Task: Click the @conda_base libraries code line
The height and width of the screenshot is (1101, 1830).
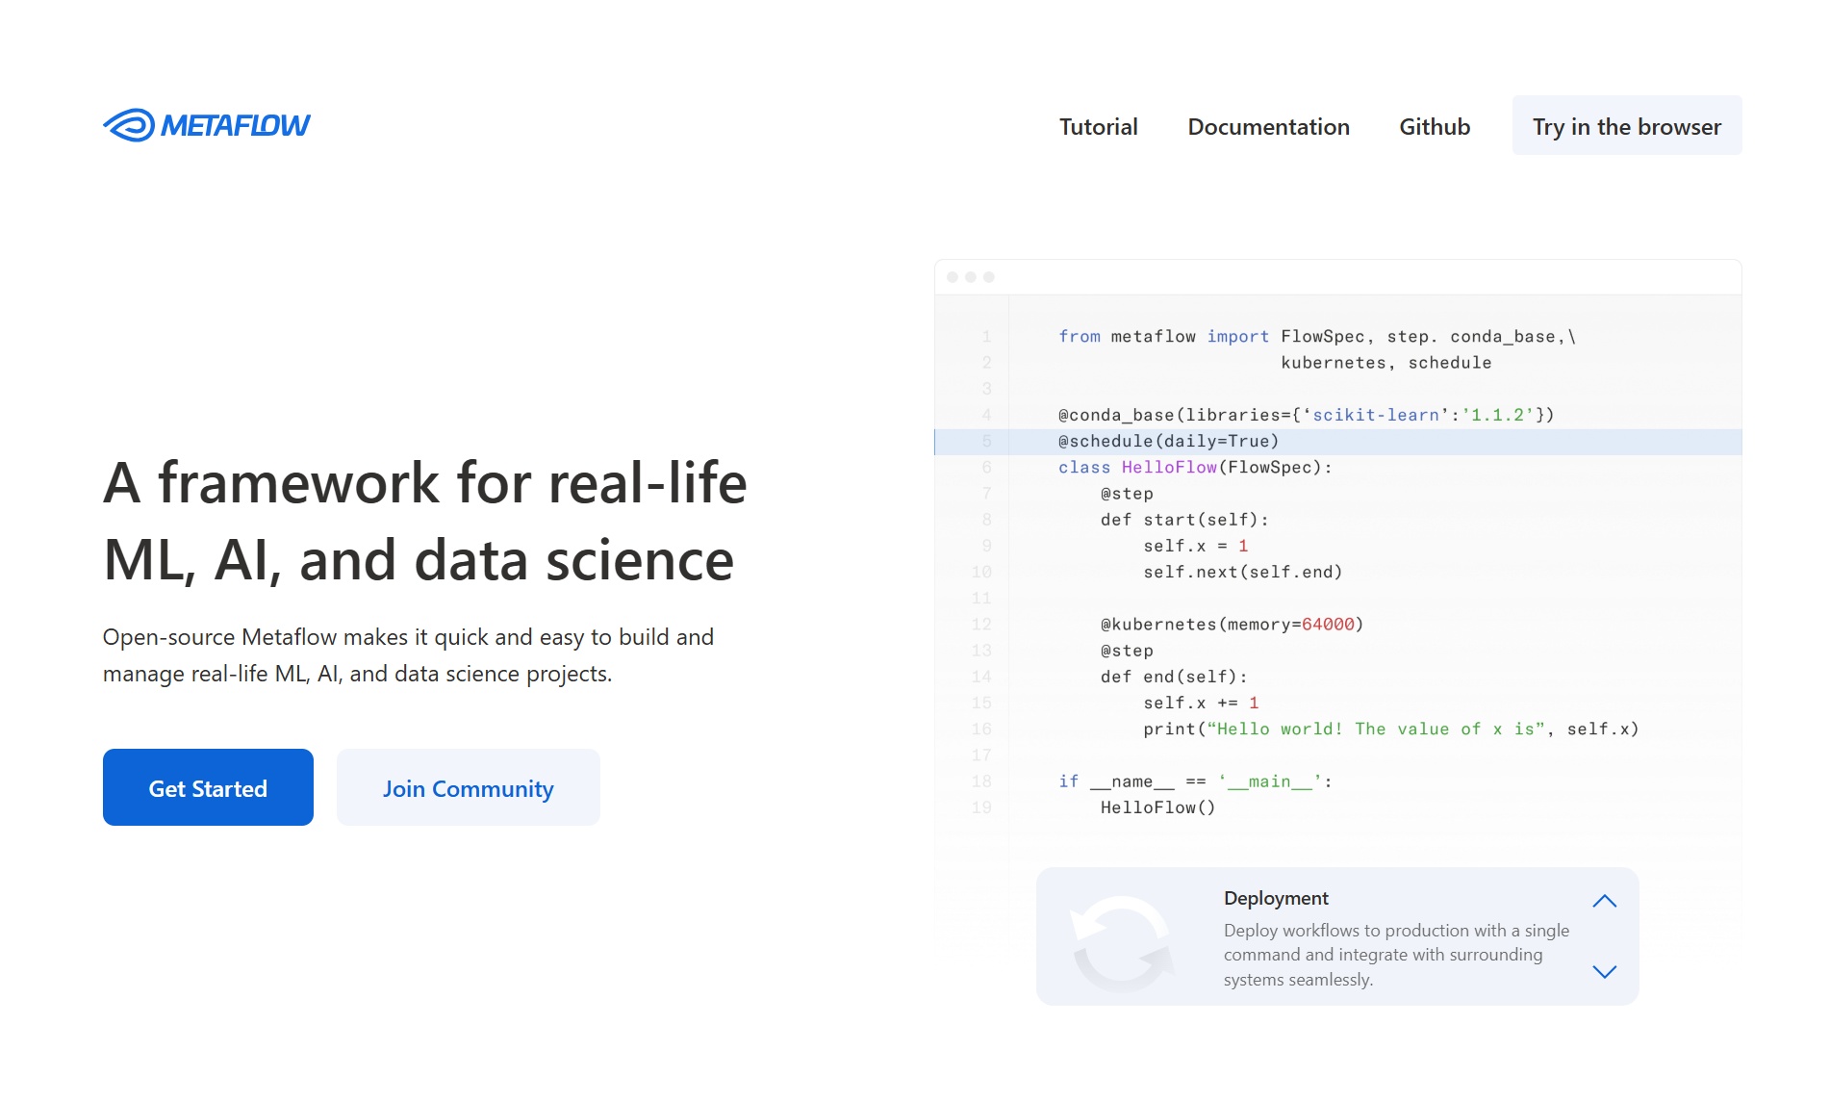Action: coord(1306,415)
